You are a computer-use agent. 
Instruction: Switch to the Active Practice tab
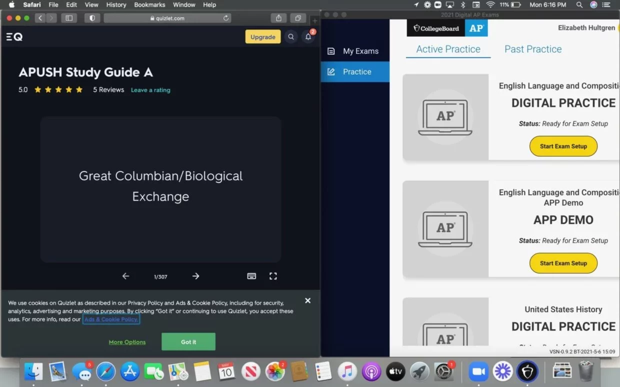(x=448, y=49)
